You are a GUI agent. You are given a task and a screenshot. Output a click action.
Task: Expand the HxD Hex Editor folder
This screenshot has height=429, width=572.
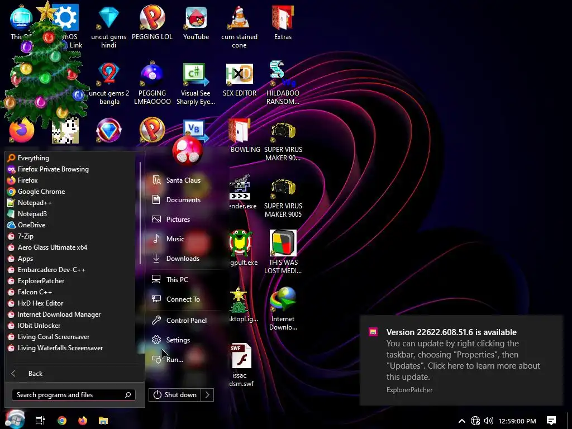(x=71, y=303)
